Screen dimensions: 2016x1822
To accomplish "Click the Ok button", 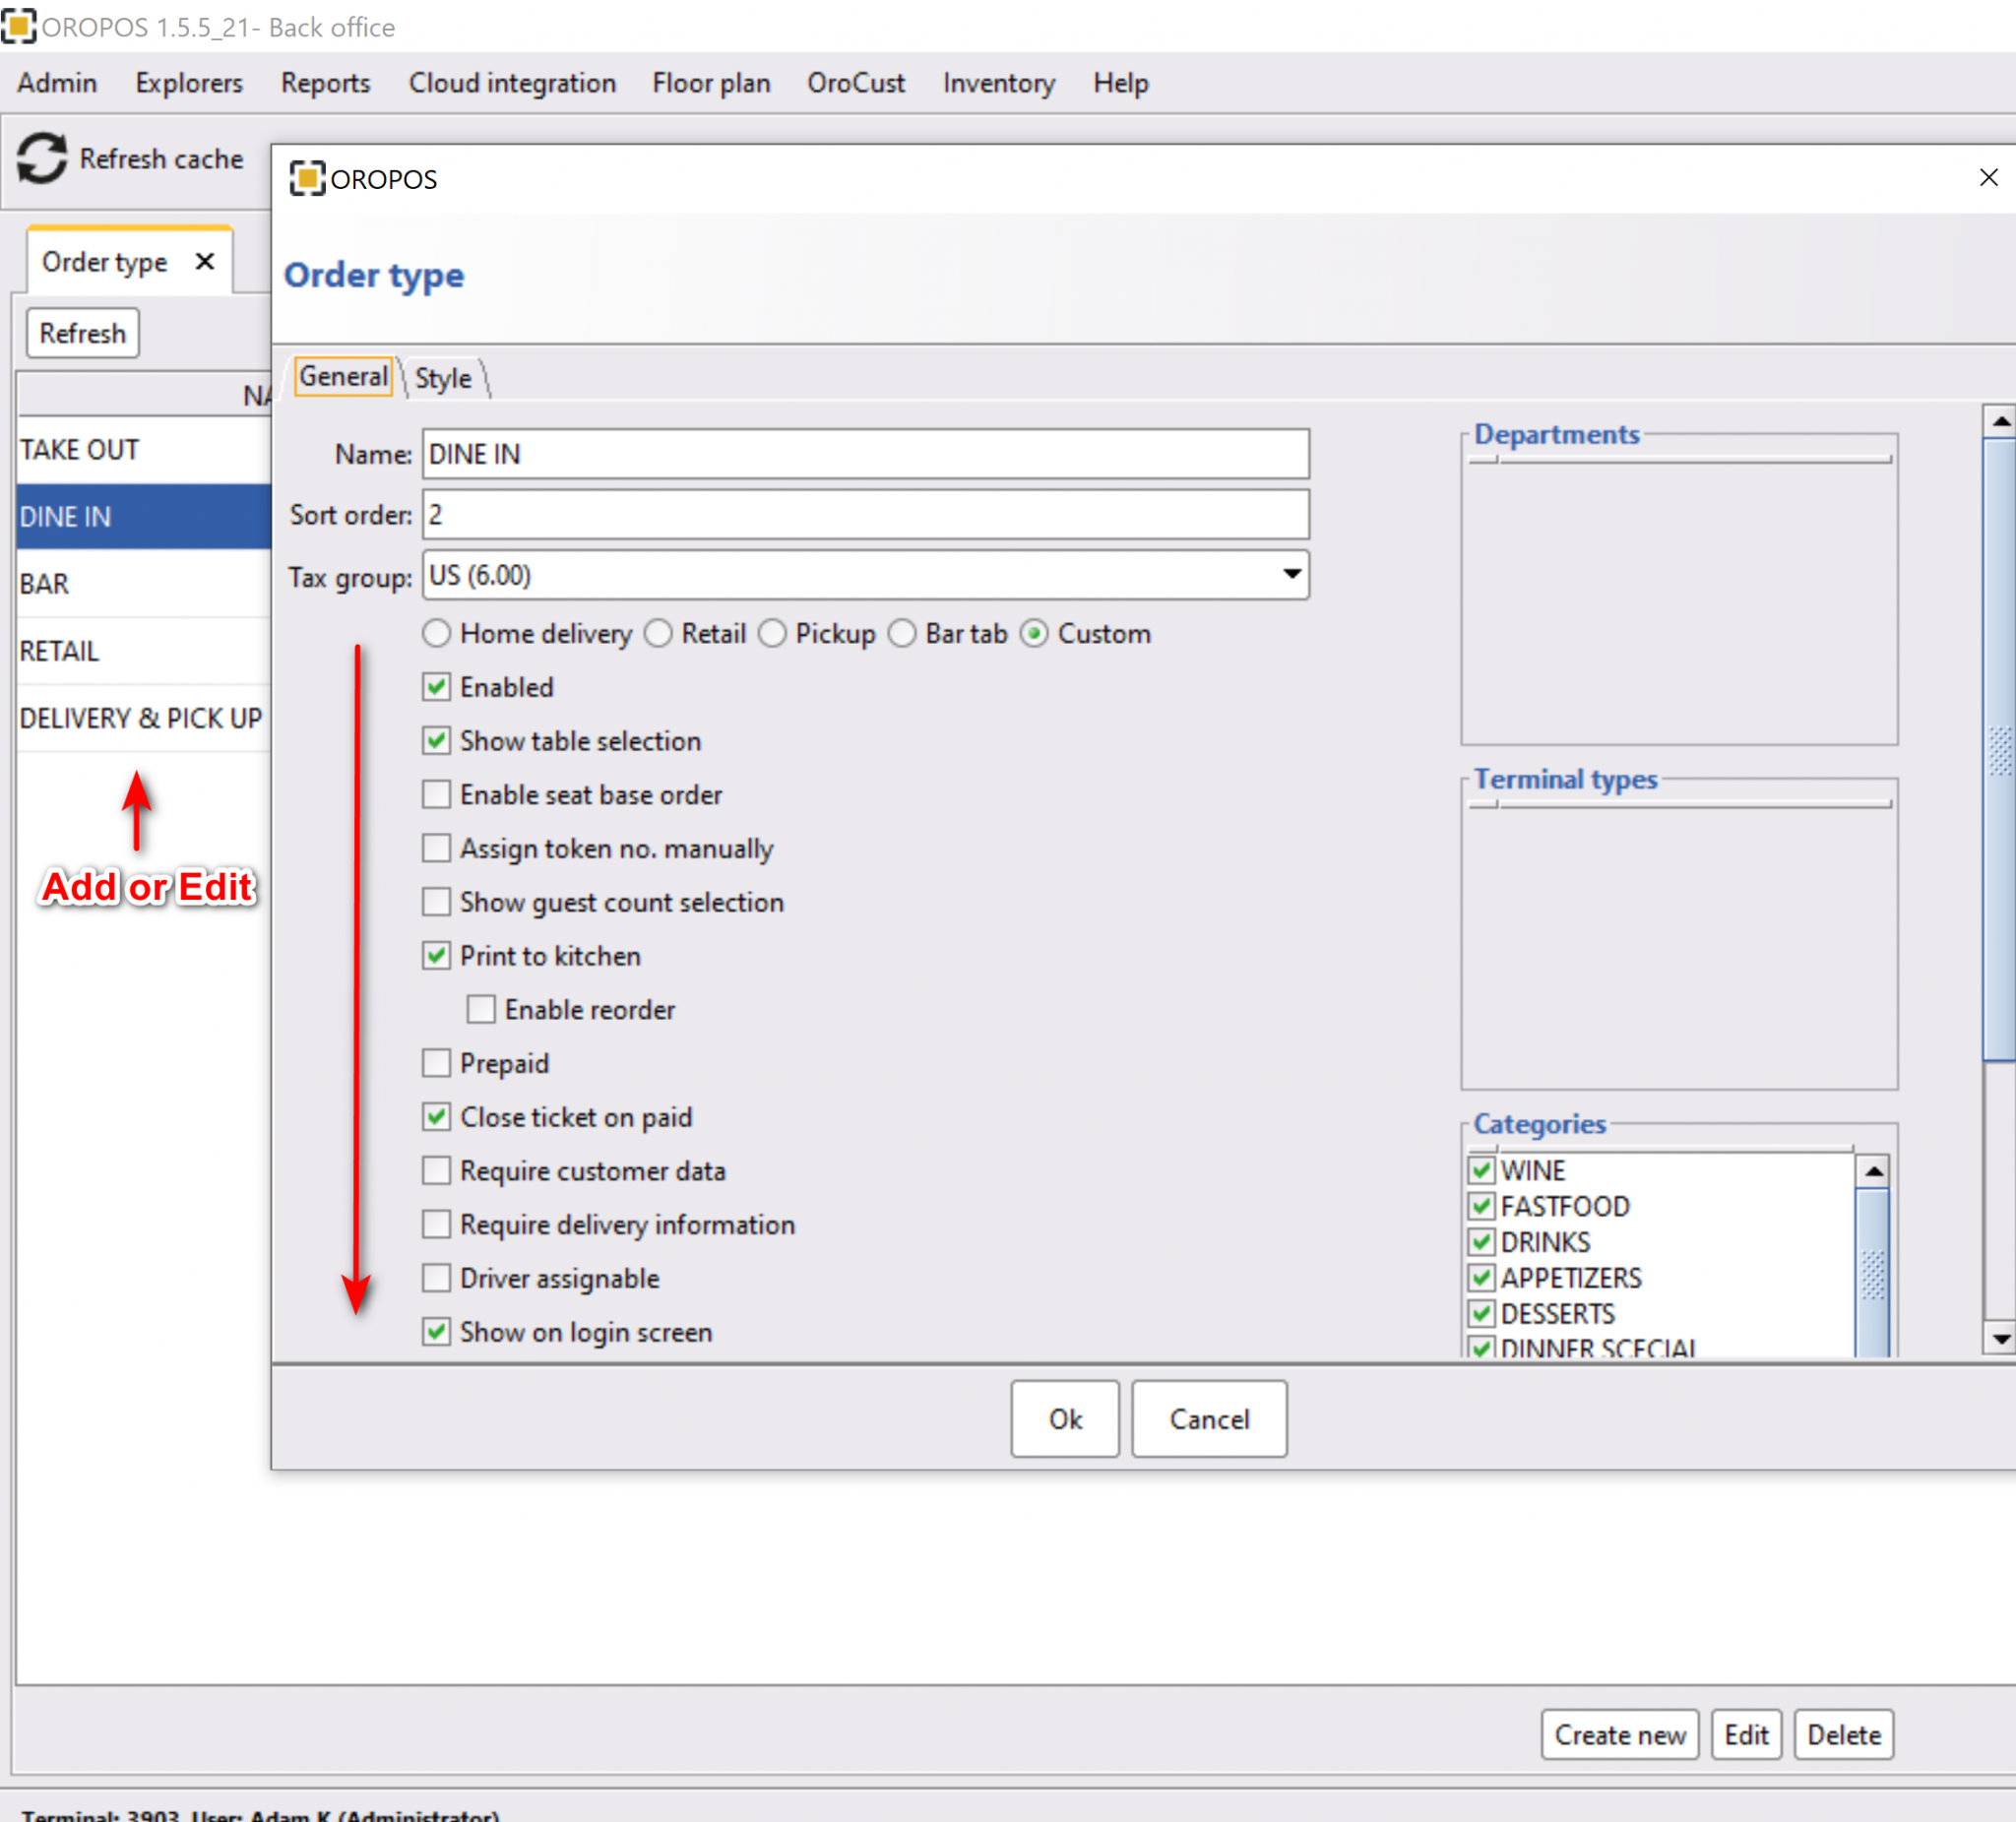I will [x=1064, y=1419].
